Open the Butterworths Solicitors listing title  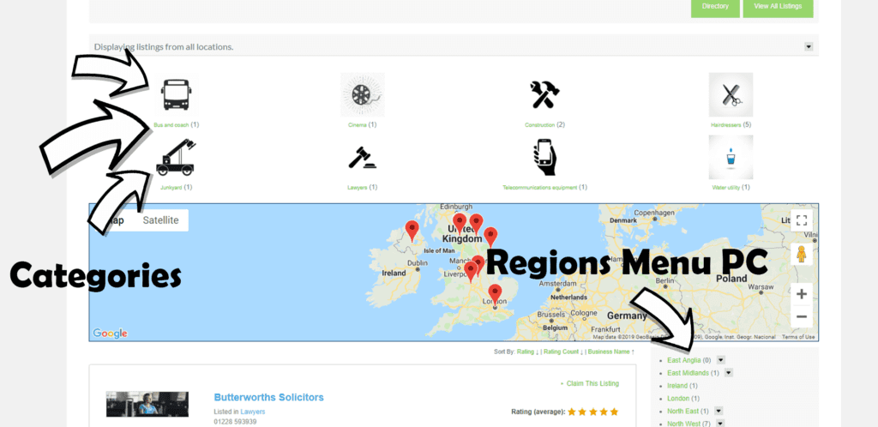coord(268,397)
